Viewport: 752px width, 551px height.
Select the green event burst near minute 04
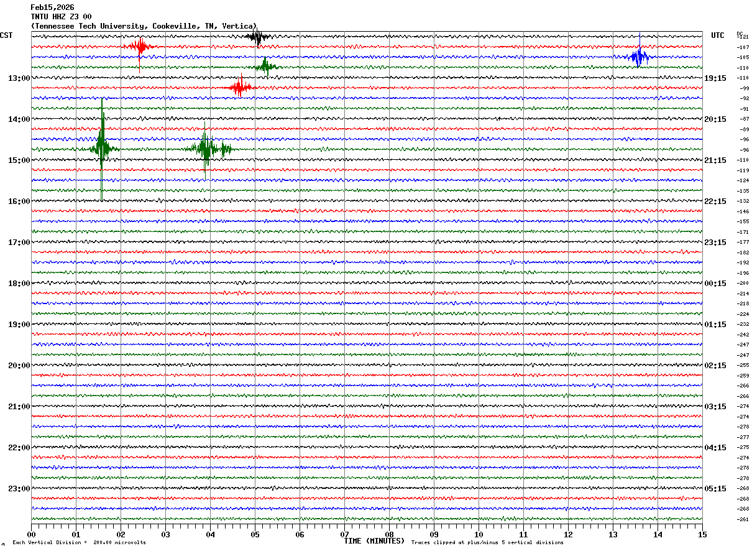[207, 149]
